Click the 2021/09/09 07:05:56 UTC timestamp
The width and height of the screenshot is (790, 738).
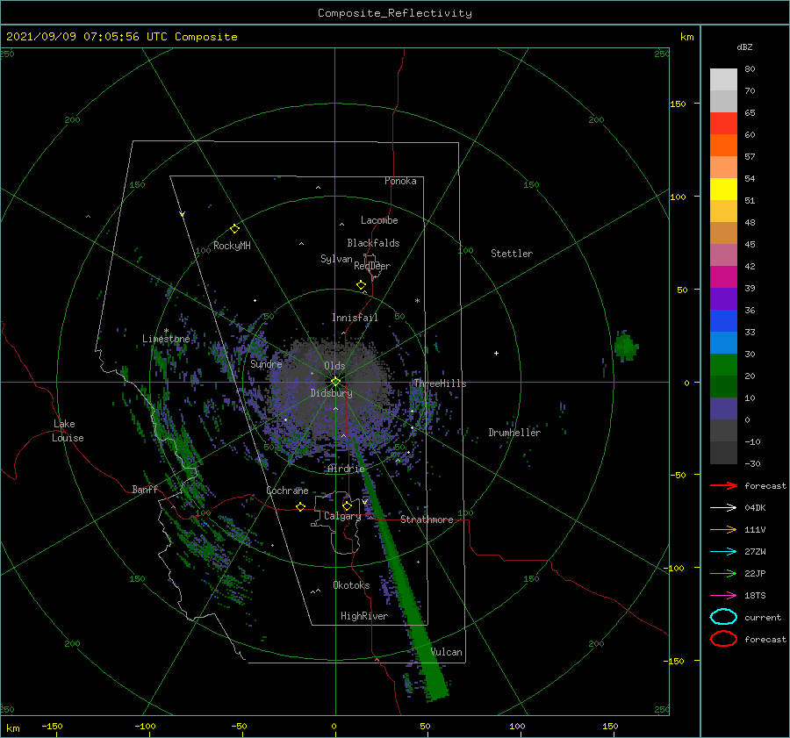click(73, 37)
